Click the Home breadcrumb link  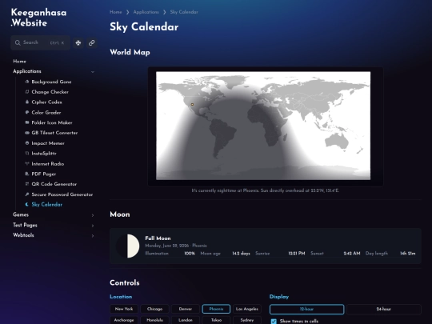point(116,12)
